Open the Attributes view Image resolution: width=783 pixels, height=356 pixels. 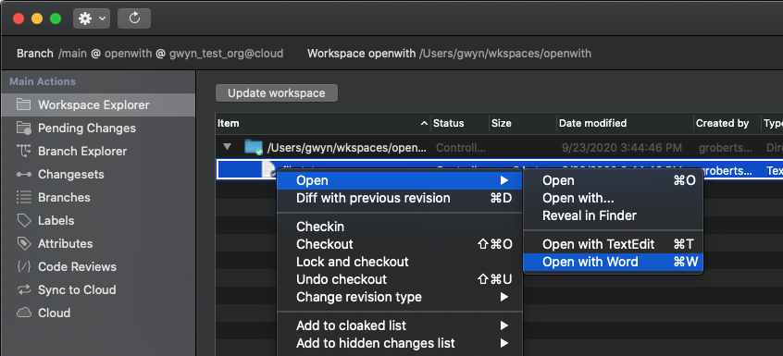(x=98, y=244)
